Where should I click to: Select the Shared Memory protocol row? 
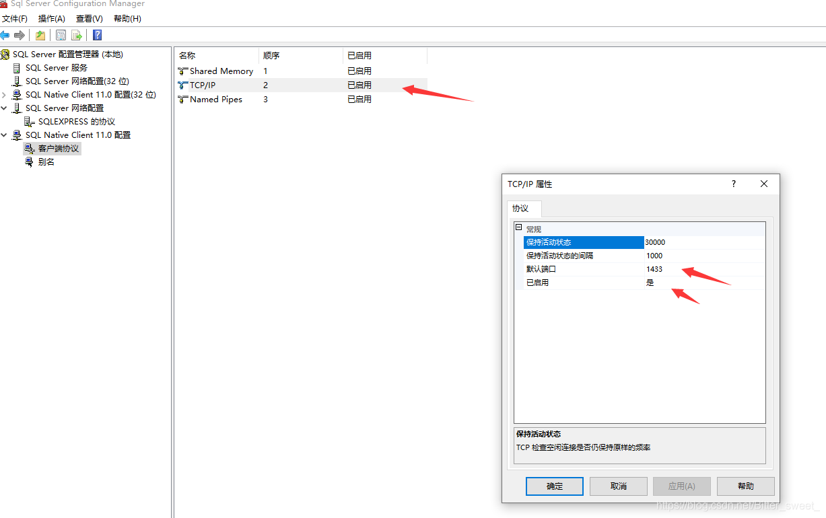301,71
